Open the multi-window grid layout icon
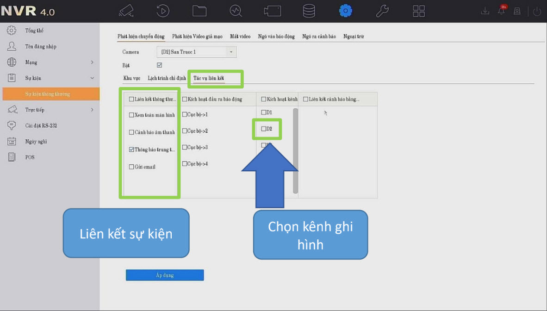547x311 pixels. click(x=419, y=11)
